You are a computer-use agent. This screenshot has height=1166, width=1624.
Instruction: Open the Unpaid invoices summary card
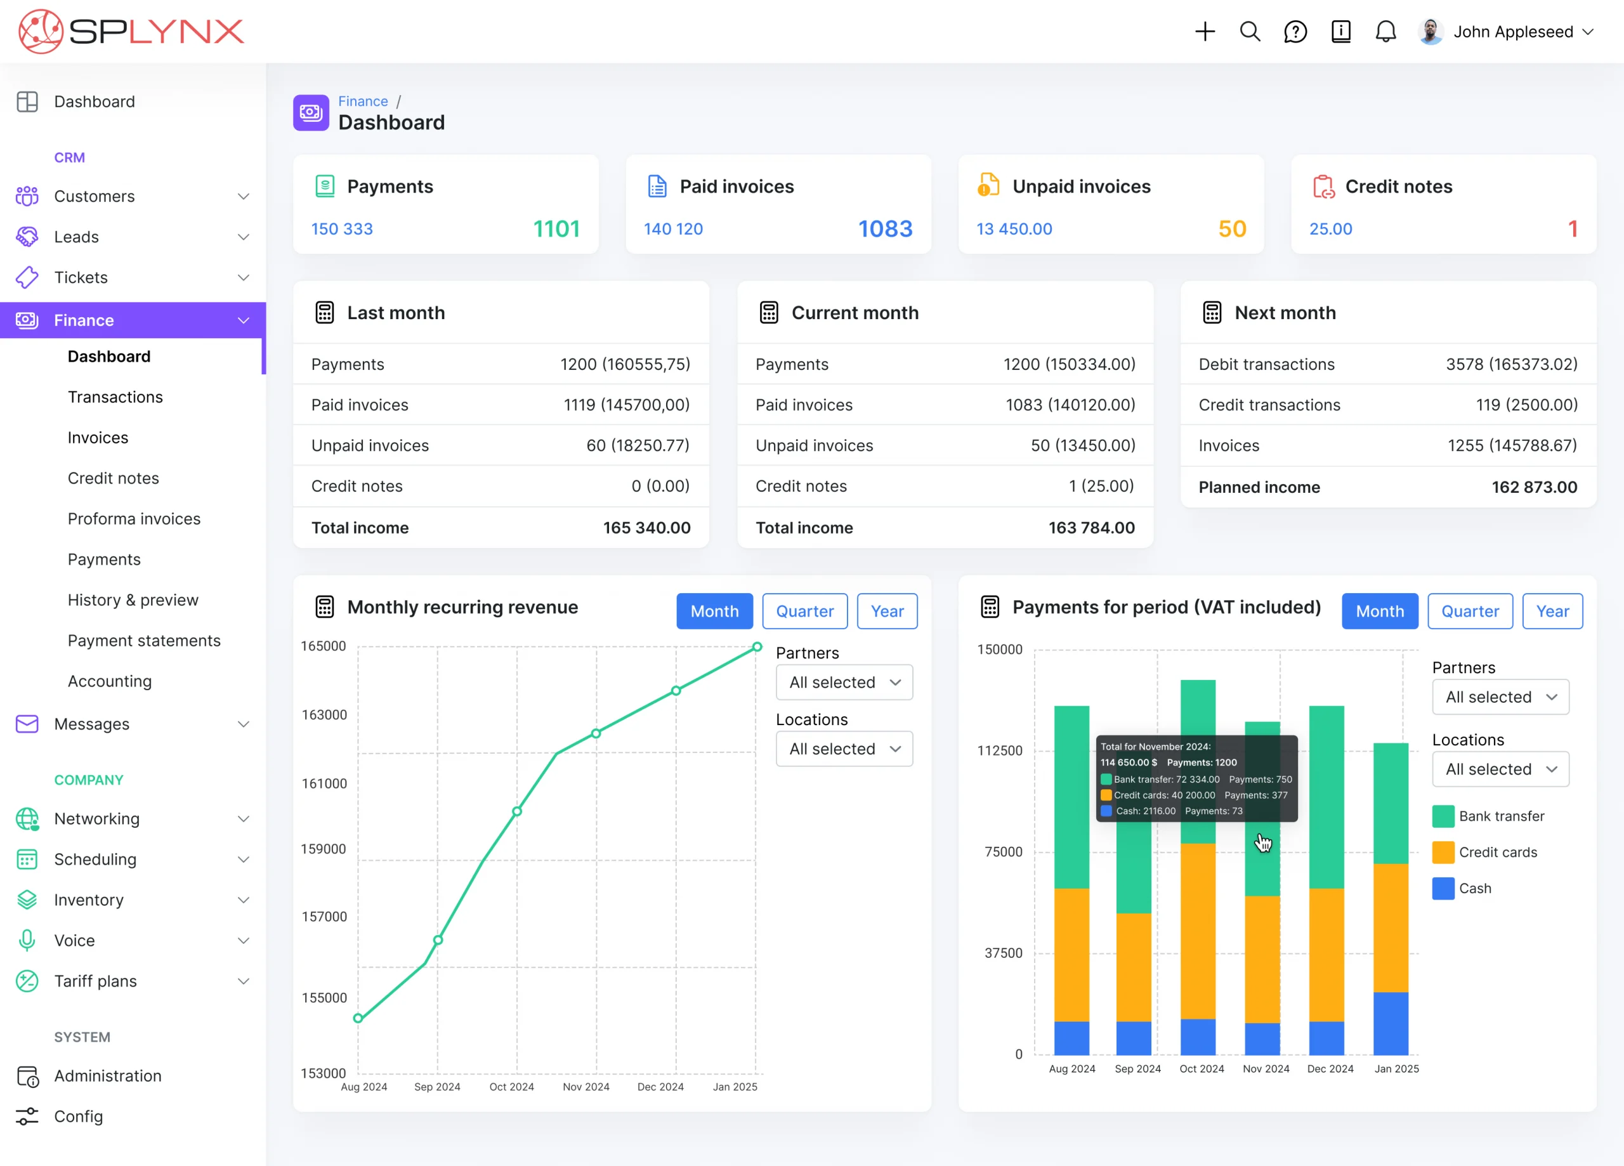tap(1111, 205)
